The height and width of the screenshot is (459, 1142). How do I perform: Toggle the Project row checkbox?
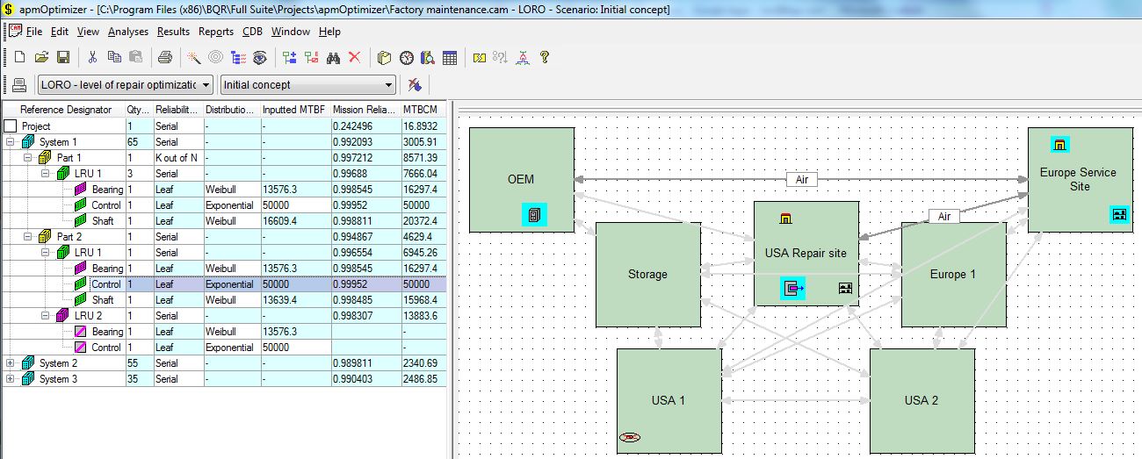(11, 126)
